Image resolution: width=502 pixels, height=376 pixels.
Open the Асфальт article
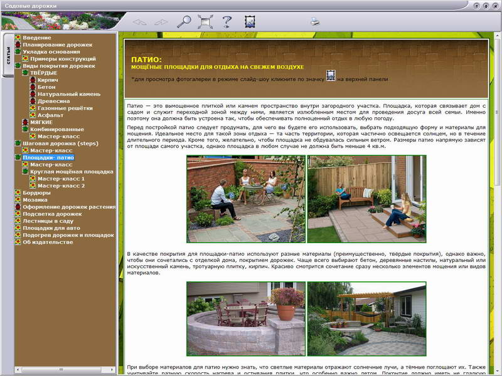coord(51,115)
